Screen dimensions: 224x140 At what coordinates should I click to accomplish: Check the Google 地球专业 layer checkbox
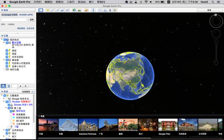click(7, 99)
